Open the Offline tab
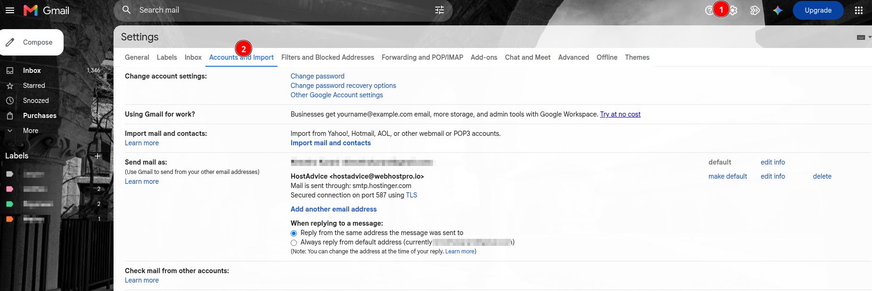This screenshot has height=291, width=872. (607, 57)
